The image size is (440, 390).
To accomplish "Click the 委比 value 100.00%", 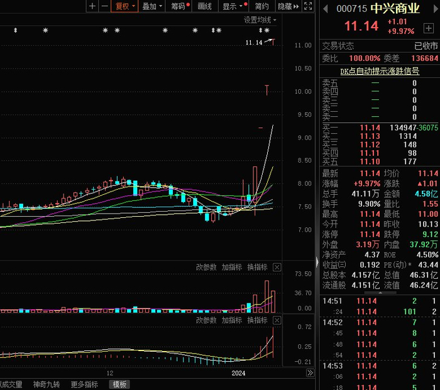I will (x=365, y=58).
